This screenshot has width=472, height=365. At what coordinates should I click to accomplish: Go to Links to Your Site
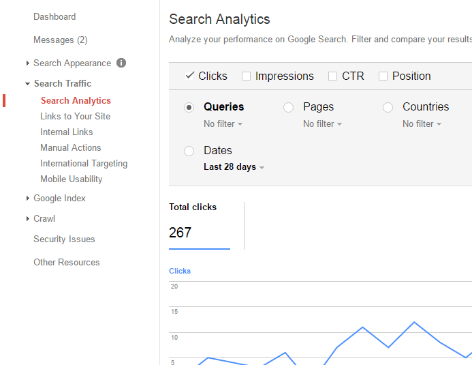(x=75, y=116)
